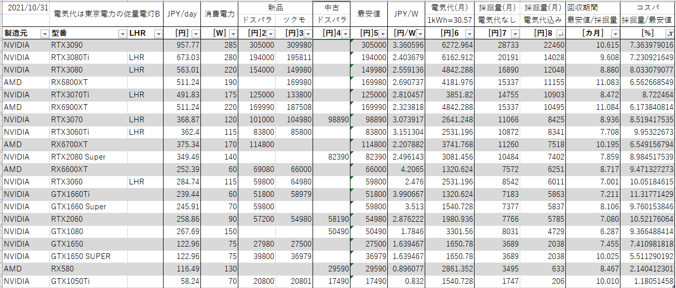This screenshot has width=676, height=288.
Task: Select the 回収期間 header cell
Action: [x=592, y=8]
